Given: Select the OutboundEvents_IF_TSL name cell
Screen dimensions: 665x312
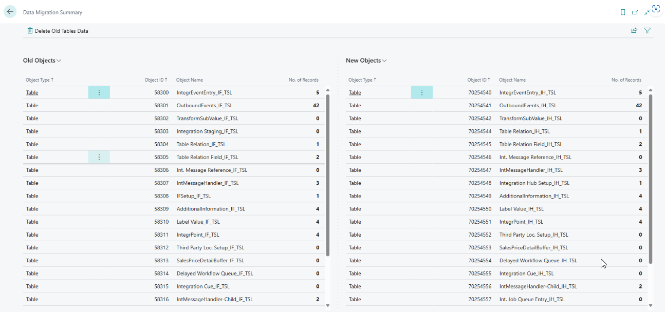Looking at the screenshot, I should pyautogui.click(x=205, y=106).
